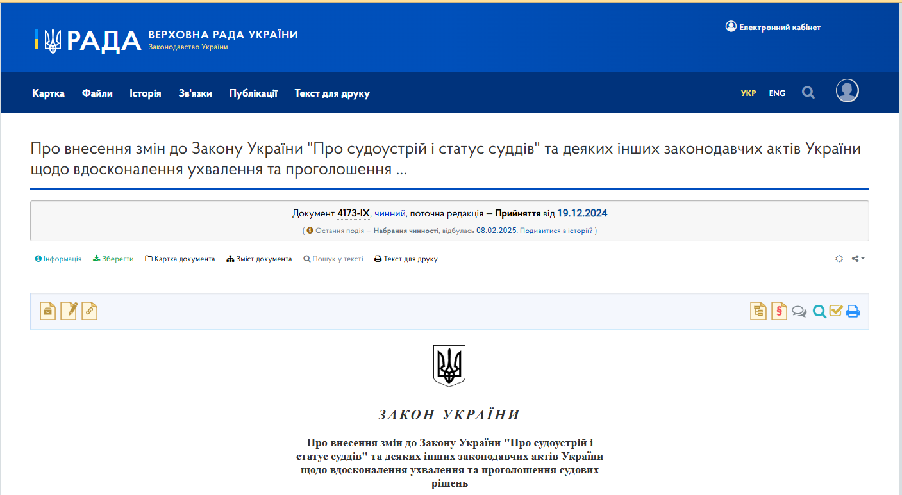Open the settings gear icon
Image resolution: width=902 pixels, height=495 pixels.
[839, 259]
